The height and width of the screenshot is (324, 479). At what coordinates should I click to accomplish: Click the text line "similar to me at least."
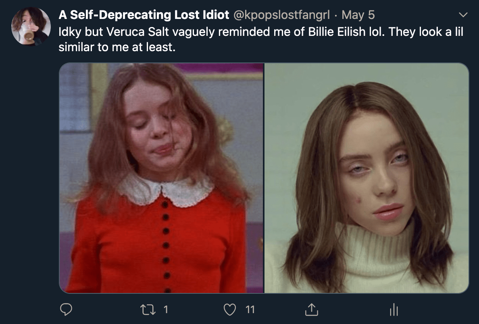point(117,47)
